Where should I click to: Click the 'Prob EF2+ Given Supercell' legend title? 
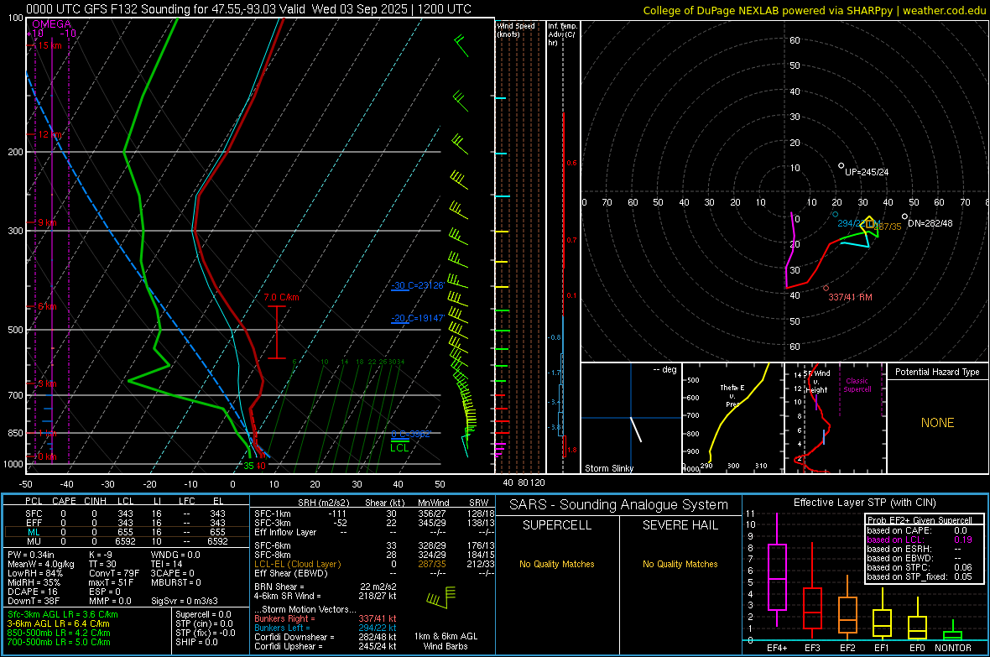pyautogui.click(x=920, y=520)
